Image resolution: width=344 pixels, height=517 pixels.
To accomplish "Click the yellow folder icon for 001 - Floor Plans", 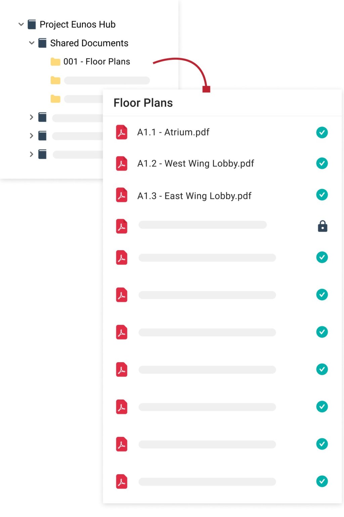I will (x=55, y=62).
